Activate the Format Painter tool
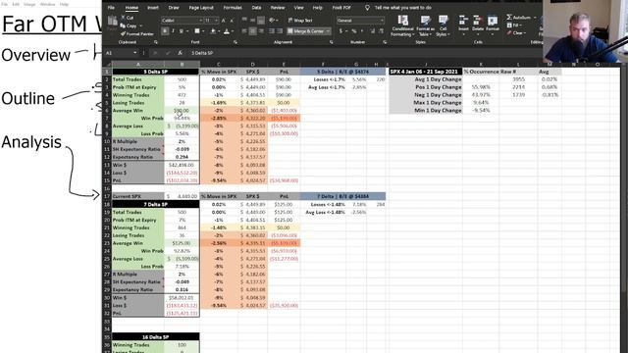The width and height of the screenshot is (628, 353). coord(137,34)
